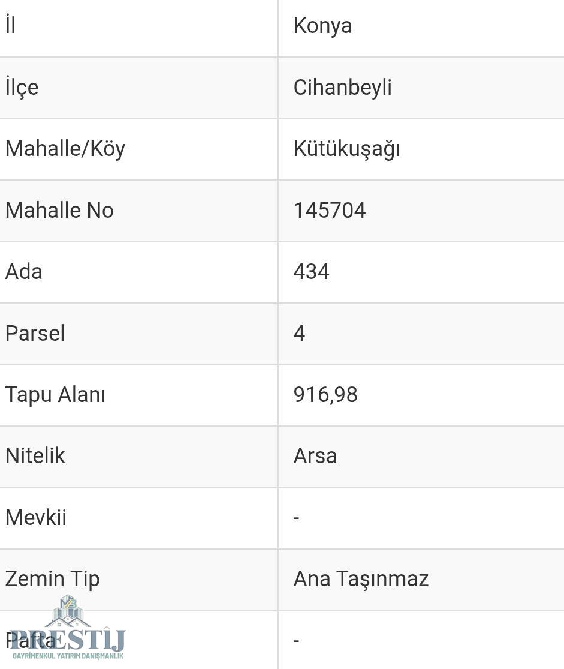Click the İl row label
This screenshot has height=669, width=564.
pos(11,25)
